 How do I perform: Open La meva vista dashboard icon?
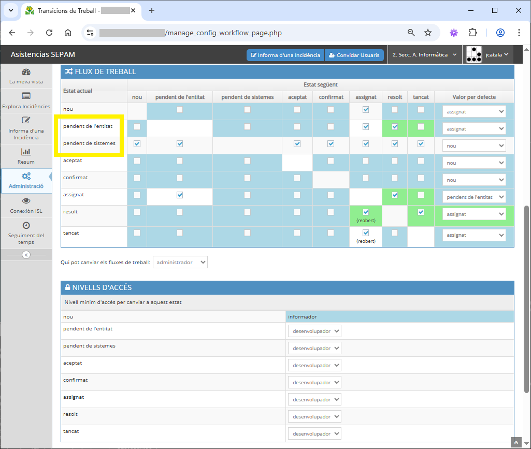[x=26, y=72]
